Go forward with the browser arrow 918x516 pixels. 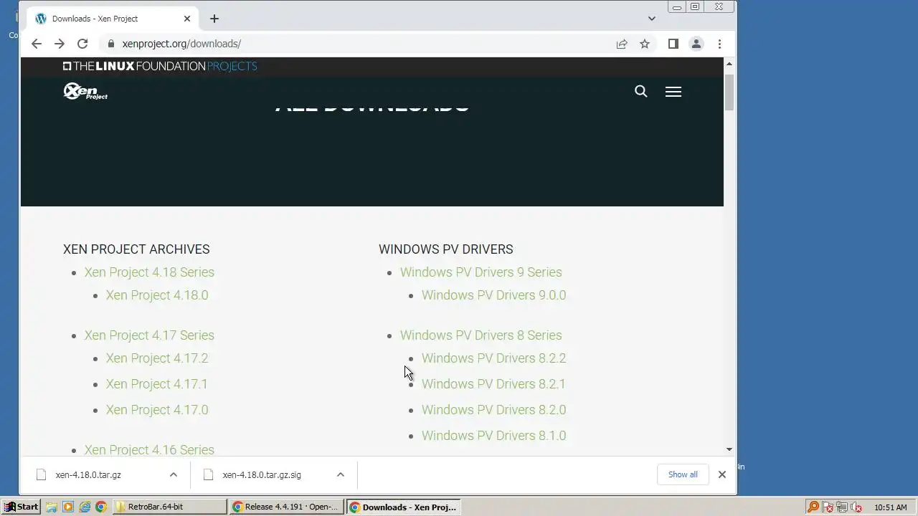pyautogui.click(x=60, y=44)
